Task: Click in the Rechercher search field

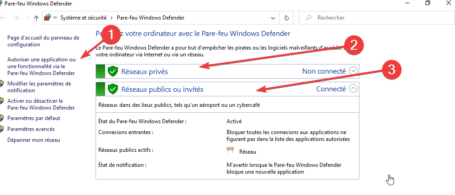Action: click(x=376, y=18)
